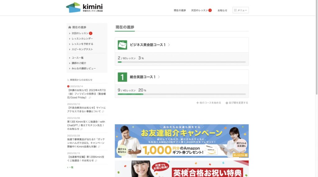318x177 pixels.
Task: Click the home icon beside 現在の進捗 in sidebar
Action: tap(70, 27)
